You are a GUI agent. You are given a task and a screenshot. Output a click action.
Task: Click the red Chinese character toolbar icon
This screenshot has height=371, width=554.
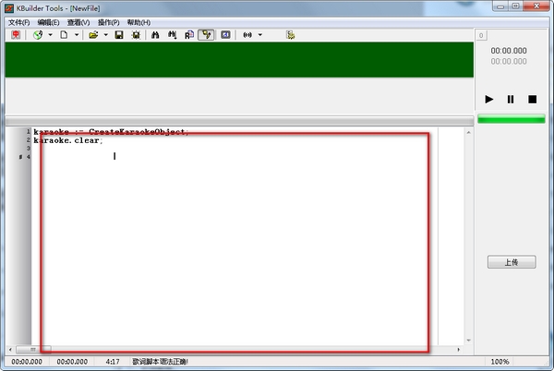pos(16,35)
